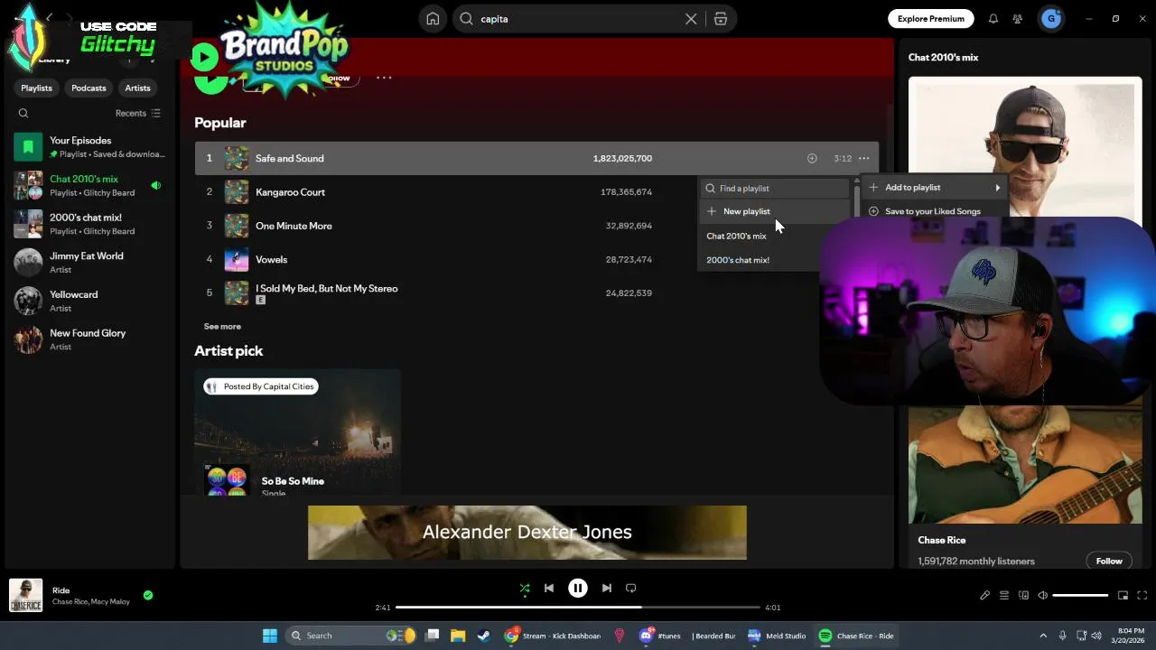Image resolution: width=1156 pixels, height=650 pixels.
Task: Toggle the Podcasts library filter
Action: tap(89, 88)
